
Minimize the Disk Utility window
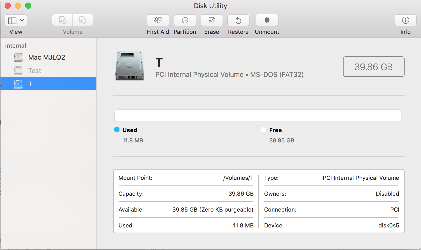pos(18,6)
